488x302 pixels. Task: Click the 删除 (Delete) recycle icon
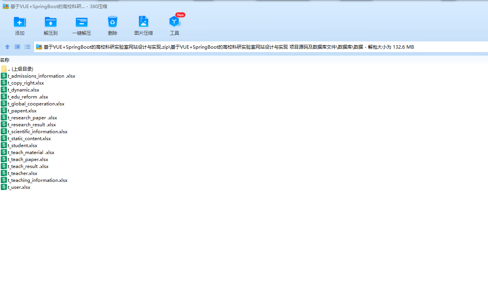pos(113,22)
